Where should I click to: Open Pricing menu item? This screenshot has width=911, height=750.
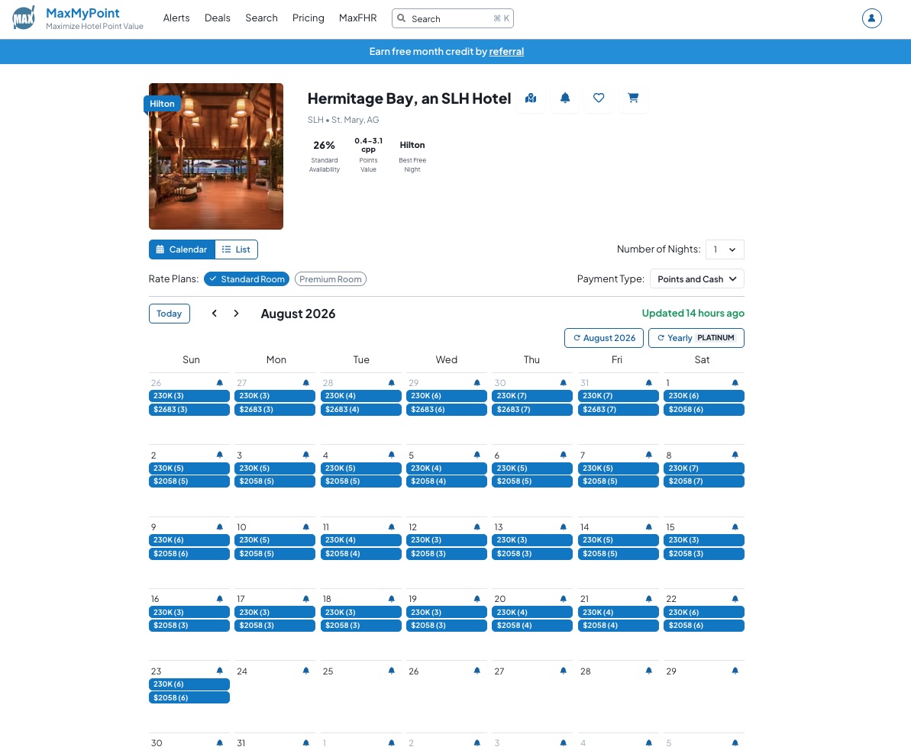[x=308, y=18]
